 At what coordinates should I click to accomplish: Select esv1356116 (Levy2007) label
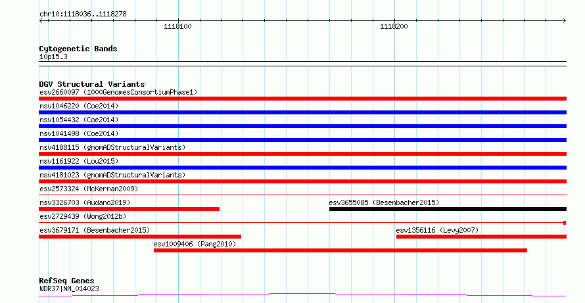[x=437, y=230]
